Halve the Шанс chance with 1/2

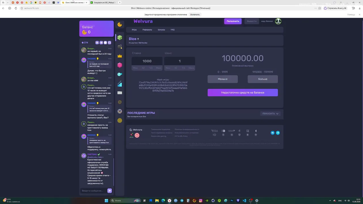(183, 68)
